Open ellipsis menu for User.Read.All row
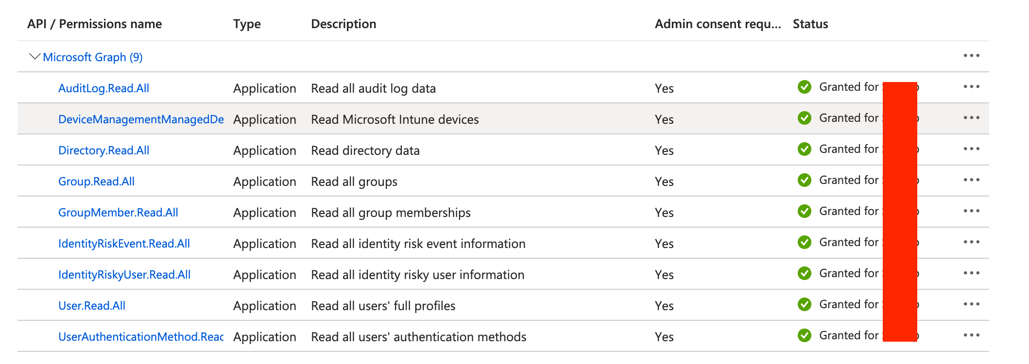This screenshot has width=1029, height=364. click(971, 304)
